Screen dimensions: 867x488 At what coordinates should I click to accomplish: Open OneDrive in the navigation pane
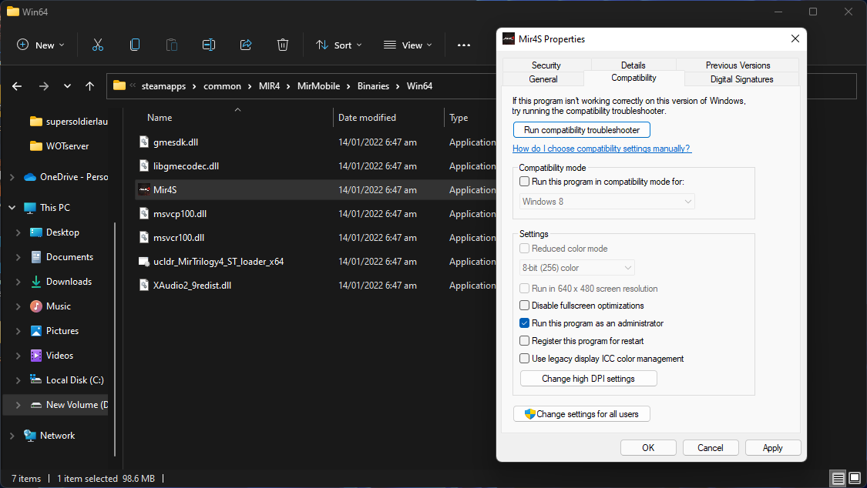pos(73,177)
